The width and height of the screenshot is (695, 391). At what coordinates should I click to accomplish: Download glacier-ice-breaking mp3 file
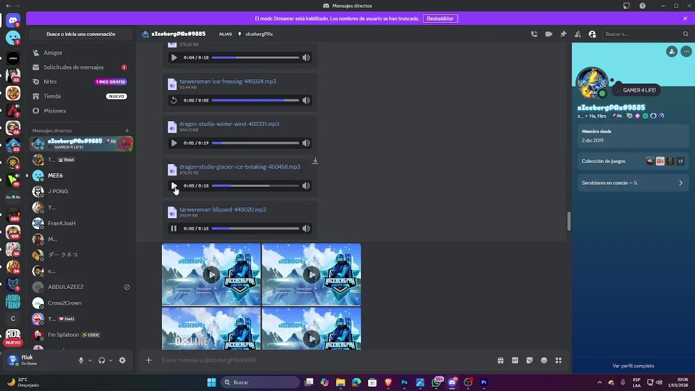315,161
